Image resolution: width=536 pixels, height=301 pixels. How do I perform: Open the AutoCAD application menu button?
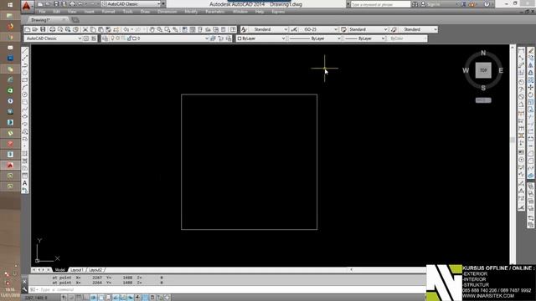tap(27, 5)
